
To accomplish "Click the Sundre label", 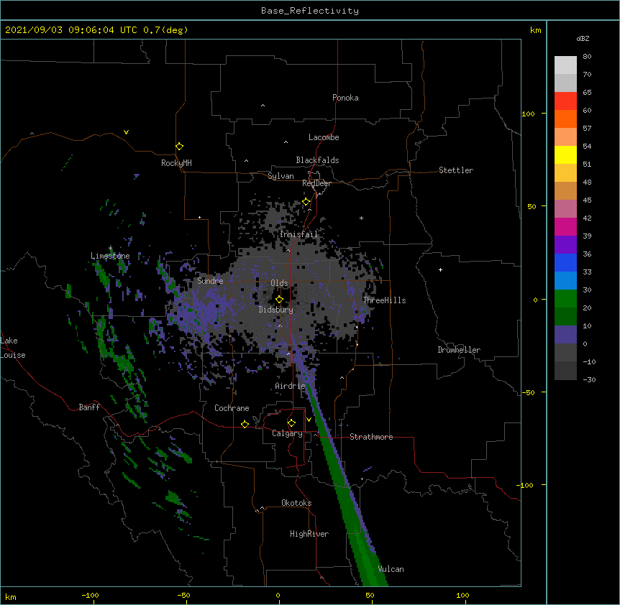I will pyautogui.click(x=210, y=281).
